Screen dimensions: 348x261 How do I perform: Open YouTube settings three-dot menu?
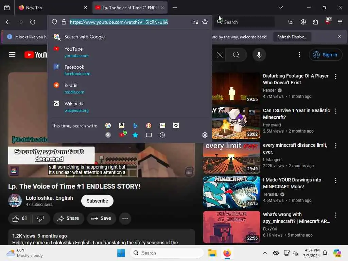(x=299, y=55)
